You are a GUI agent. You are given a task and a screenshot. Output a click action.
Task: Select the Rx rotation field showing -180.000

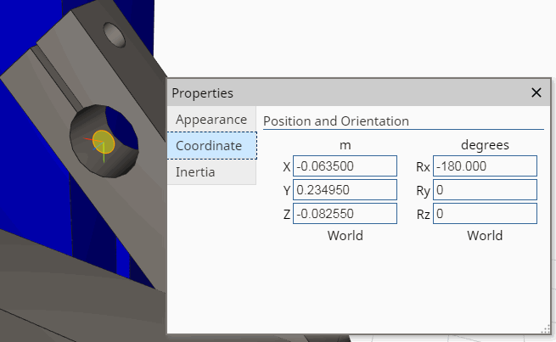tap(485, 166)
